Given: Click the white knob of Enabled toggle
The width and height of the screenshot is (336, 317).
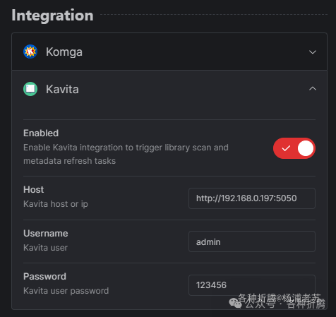Looking at the screenshot, I should pos(306,148).
